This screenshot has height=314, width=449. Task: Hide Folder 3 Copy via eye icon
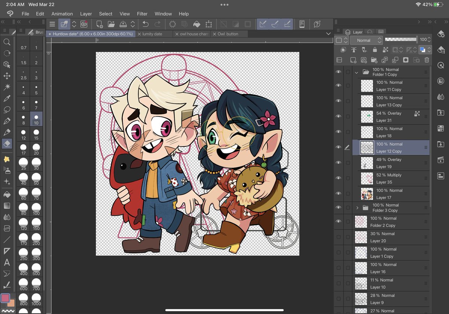point(339,208)
